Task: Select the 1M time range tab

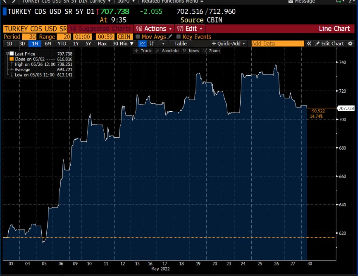Action: click(35, 44)
